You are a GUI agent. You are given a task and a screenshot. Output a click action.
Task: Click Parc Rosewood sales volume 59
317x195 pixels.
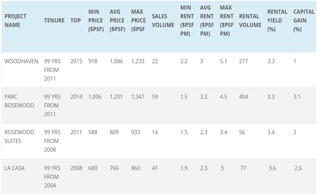tap(155, 97)
